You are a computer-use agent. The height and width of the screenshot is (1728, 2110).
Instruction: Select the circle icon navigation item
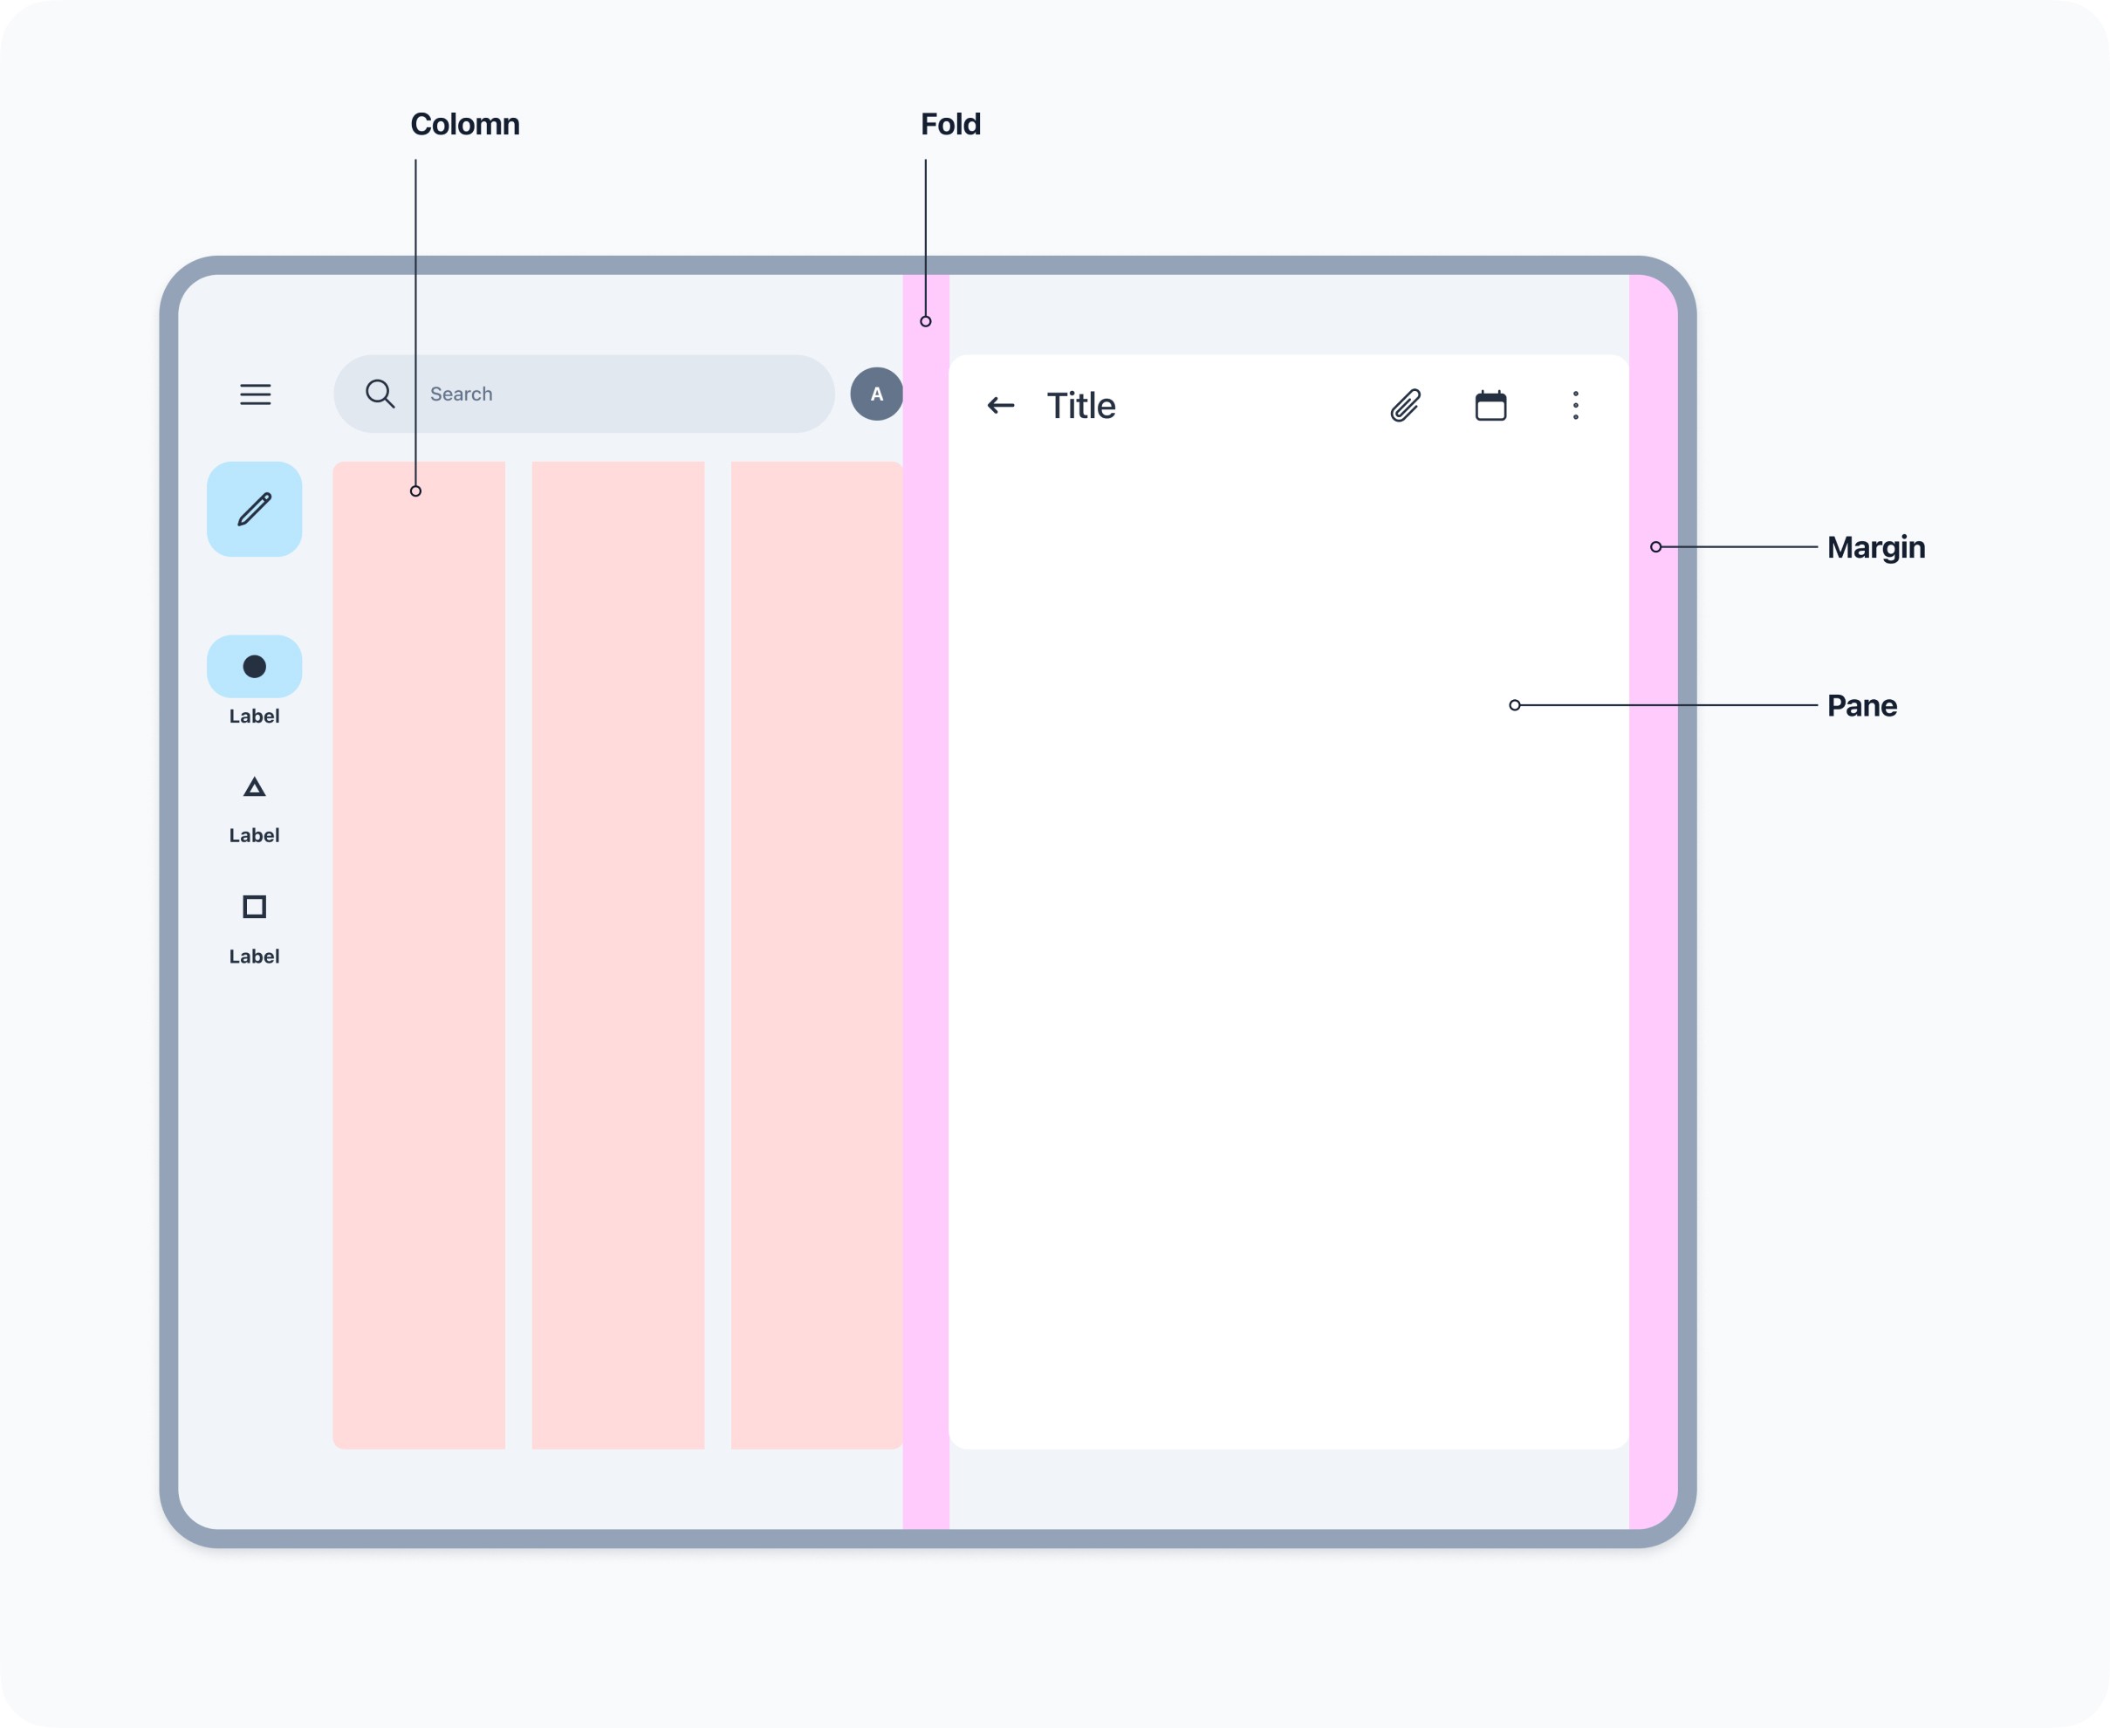pyautogui.click(x=255, y=666)
